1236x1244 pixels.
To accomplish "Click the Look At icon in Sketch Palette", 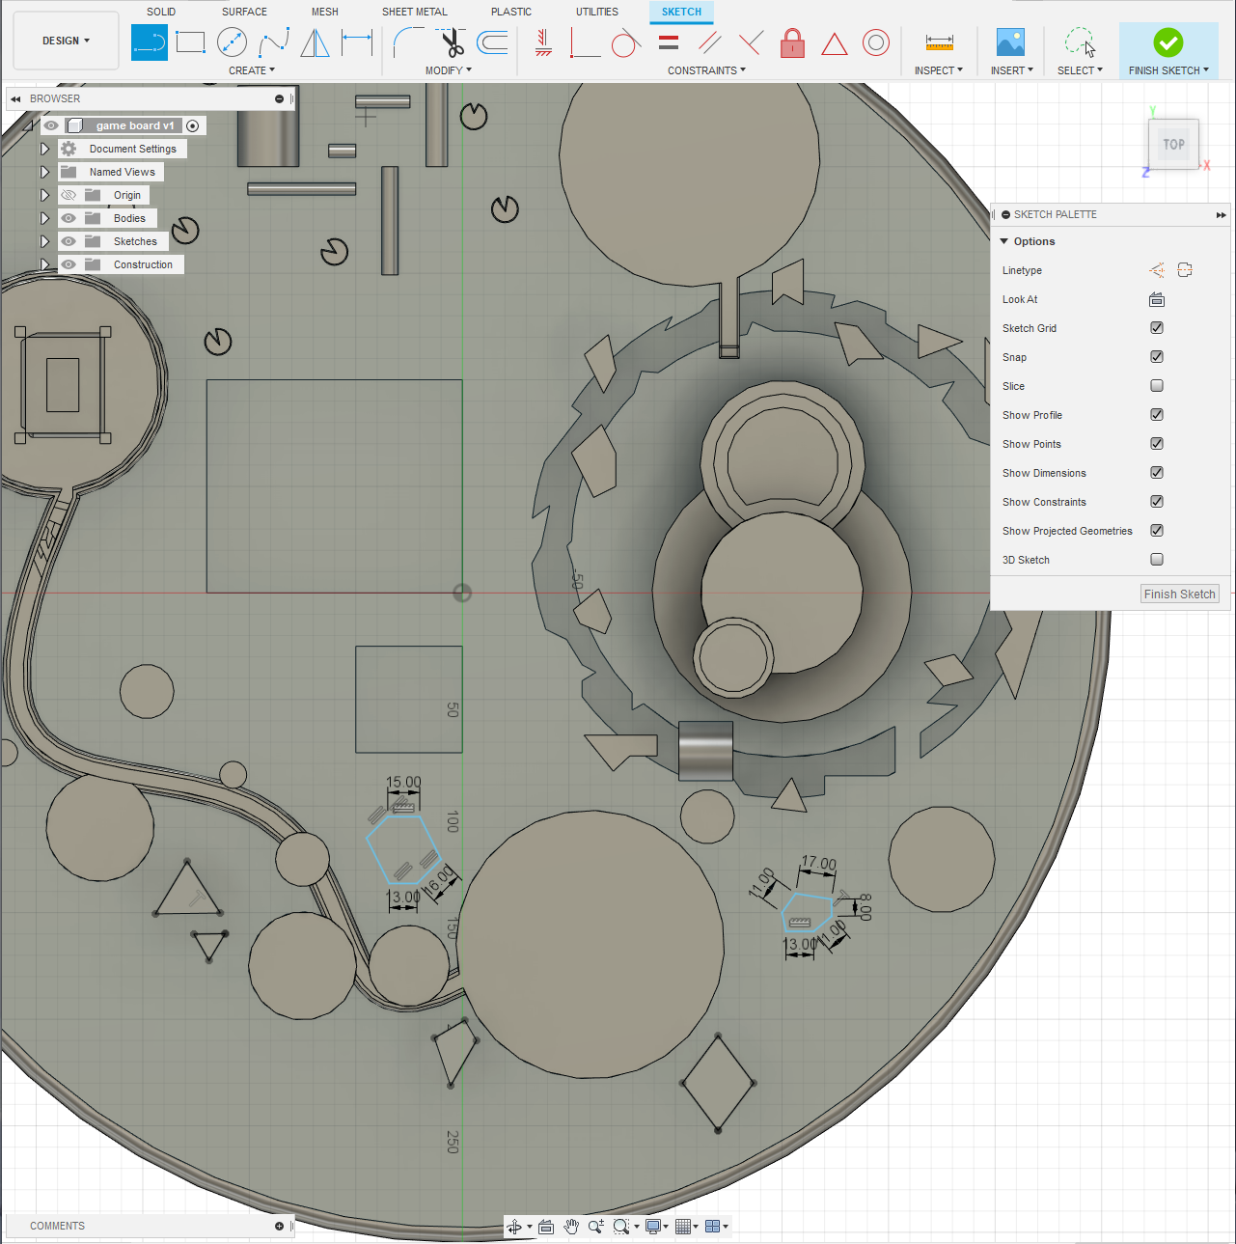I will pos(1156,299).
